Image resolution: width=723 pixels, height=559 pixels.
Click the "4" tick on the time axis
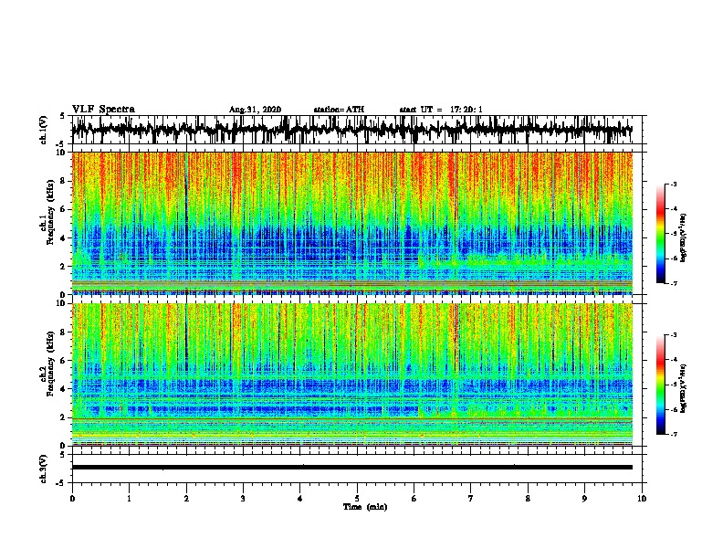pos(300,499)
